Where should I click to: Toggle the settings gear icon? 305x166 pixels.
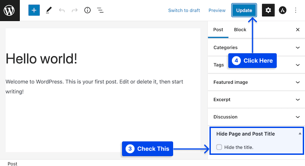(268, 10)
